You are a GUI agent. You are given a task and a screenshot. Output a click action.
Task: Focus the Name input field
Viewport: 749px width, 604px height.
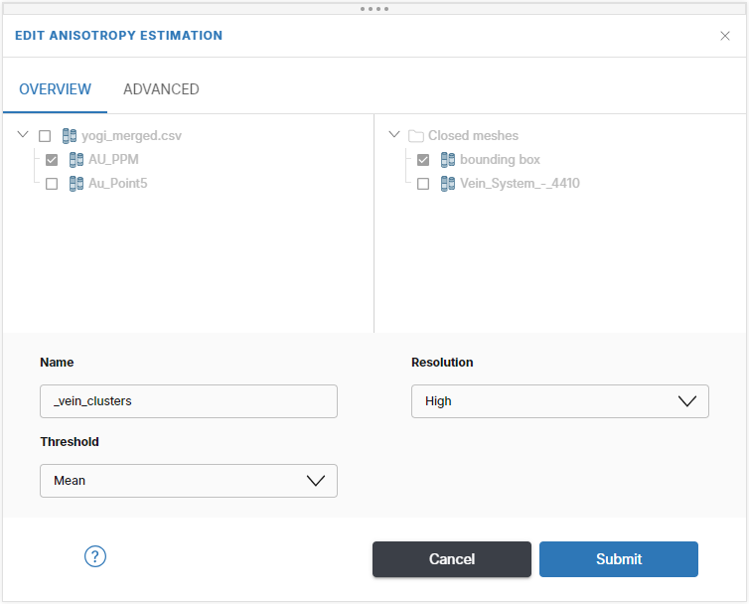[189, 401]
